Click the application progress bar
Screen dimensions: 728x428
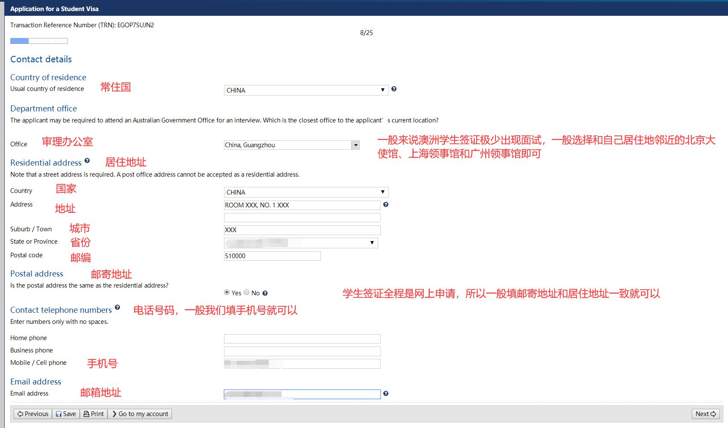click(39, 41)
